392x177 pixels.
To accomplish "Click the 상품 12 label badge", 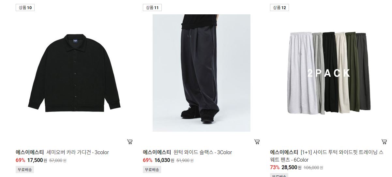I will 279,7.
